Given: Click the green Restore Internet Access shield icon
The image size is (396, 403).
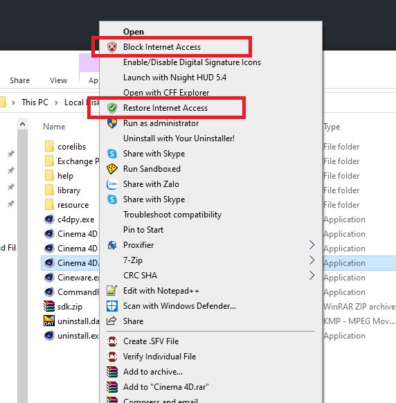Looking at the screenshot, I should click(112, 108).
